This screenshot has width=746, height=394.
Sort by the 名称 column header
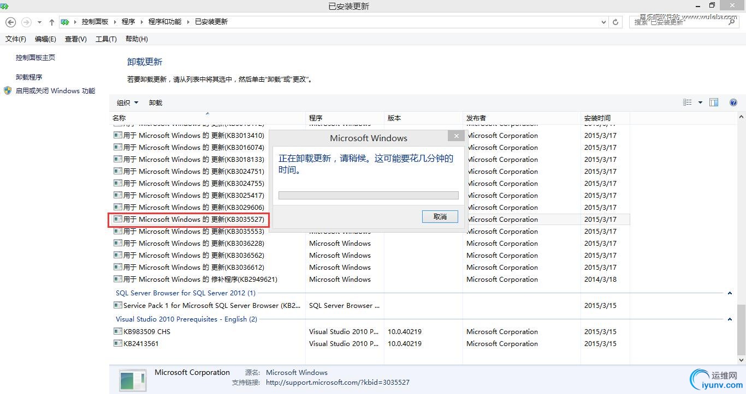point(208,118)
